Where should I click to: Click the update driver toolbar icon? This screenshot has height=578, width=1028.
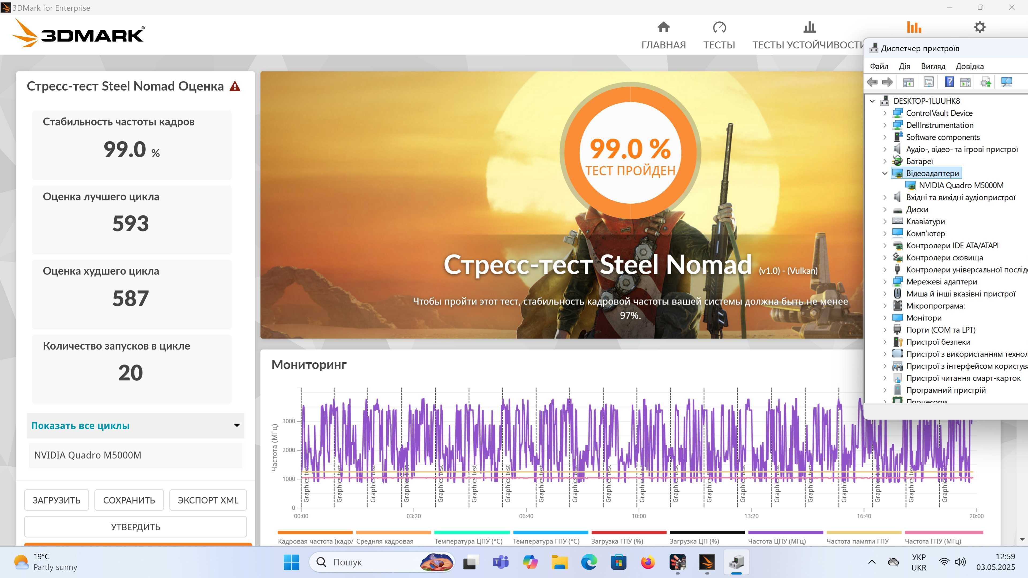[x=986, y=82]
